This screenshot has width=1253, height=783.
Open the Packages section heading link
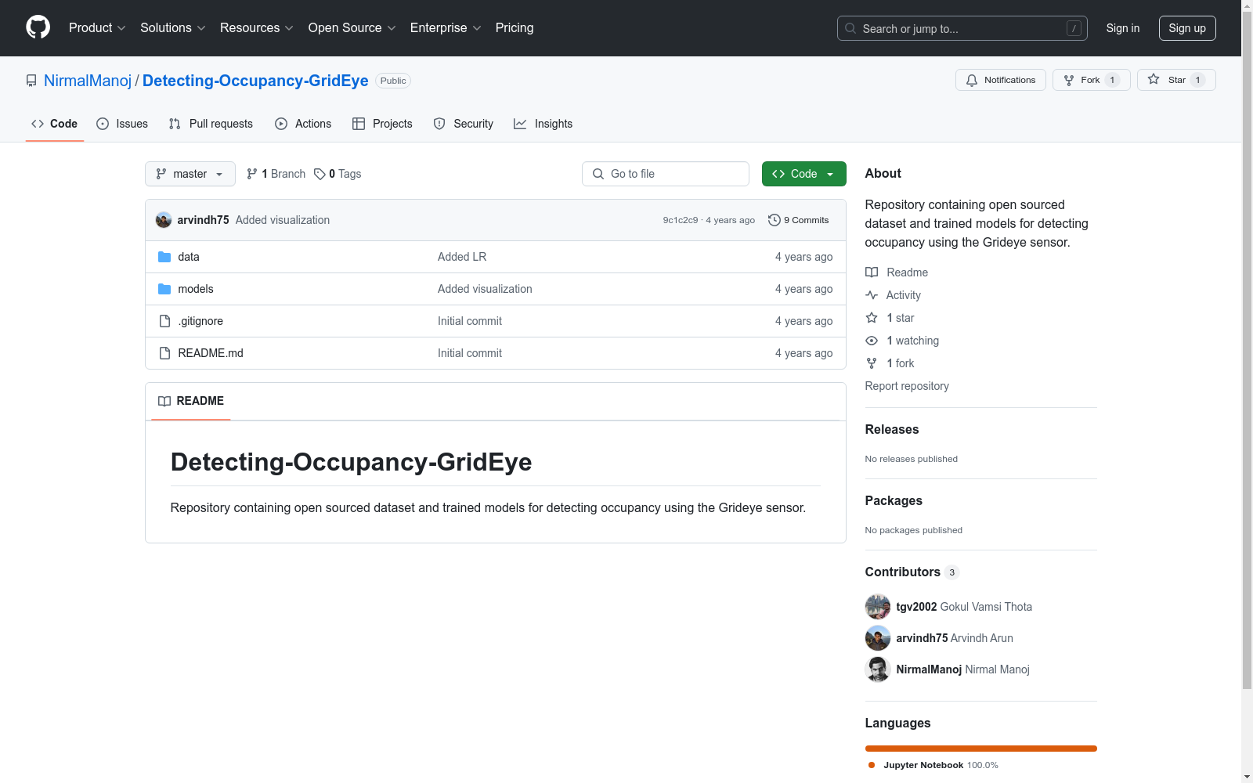(x=894, y=500)
